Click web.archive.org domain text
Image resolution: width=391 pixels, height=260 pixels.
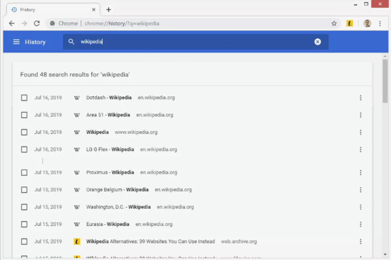(x=239, y=241)
